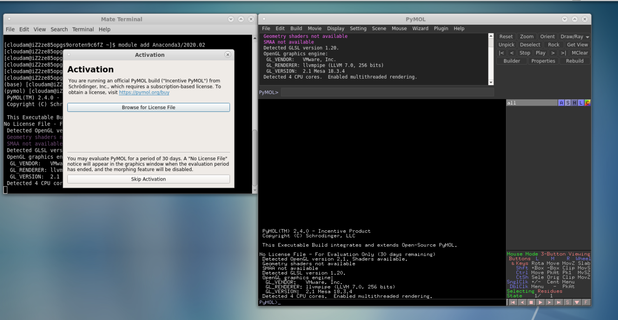Viewport: 618px width, 320px height.
Task: Toggle the S sequence viewer button
Action: click(568, 302)
